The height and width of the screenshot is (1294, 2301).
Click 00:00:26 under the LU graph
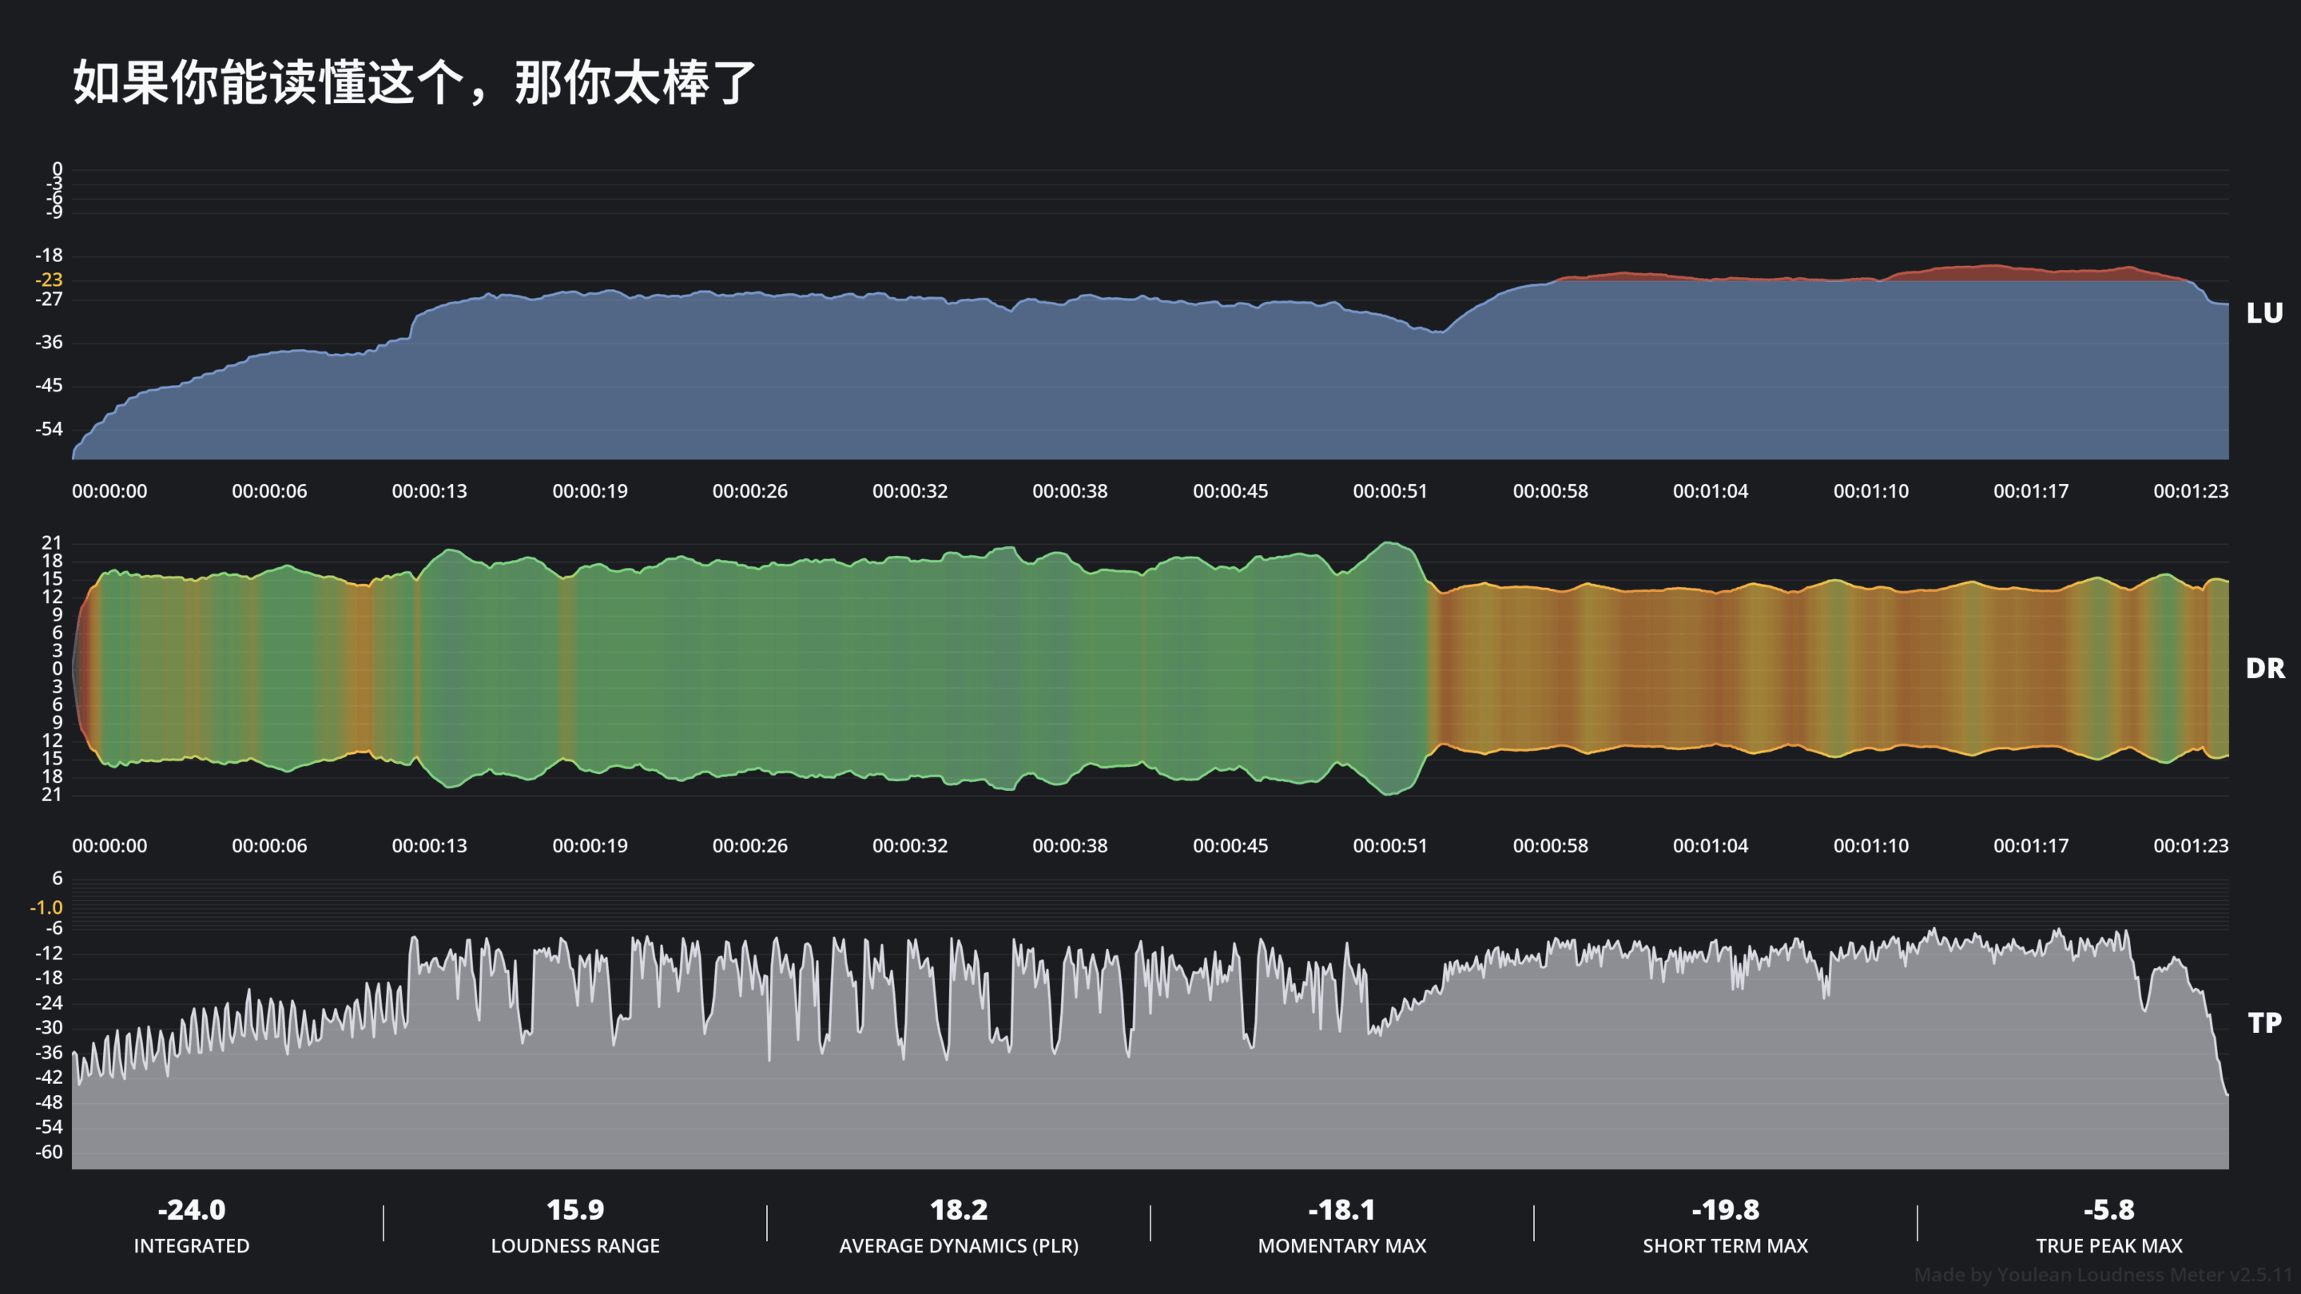pos(749,491)
